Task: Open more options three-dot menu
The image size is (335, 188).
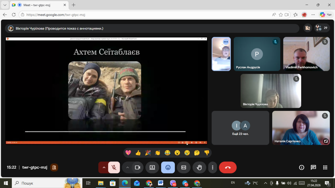Action: (x=213, y=168)
